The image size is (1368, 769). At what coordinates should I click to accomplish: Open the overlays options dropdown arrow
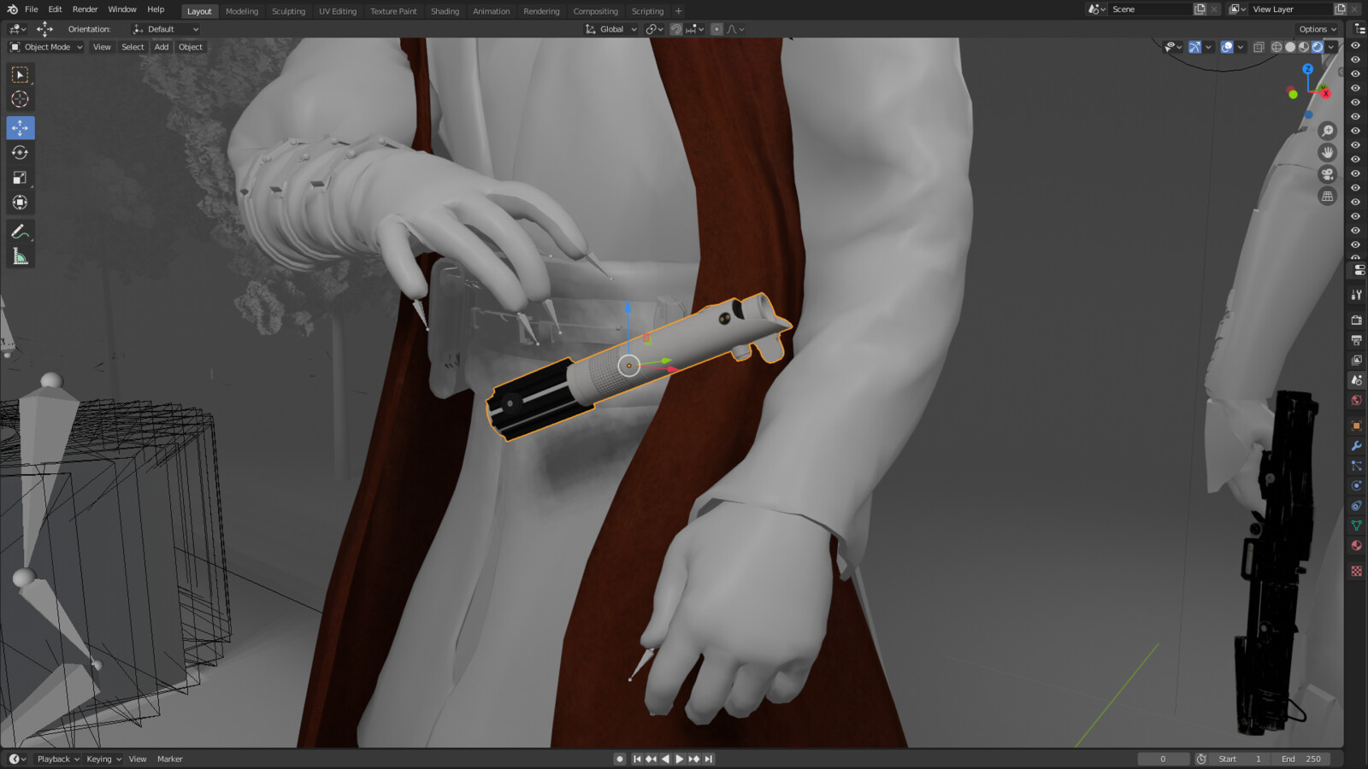coord(1241,47)
